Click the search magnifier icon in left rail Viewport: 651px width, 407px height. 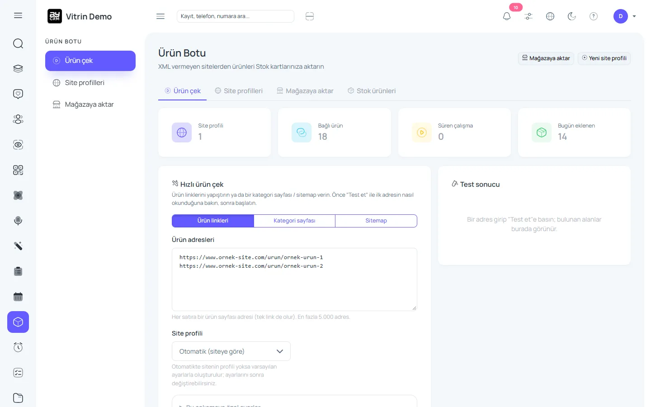click(x=18, y=43)
